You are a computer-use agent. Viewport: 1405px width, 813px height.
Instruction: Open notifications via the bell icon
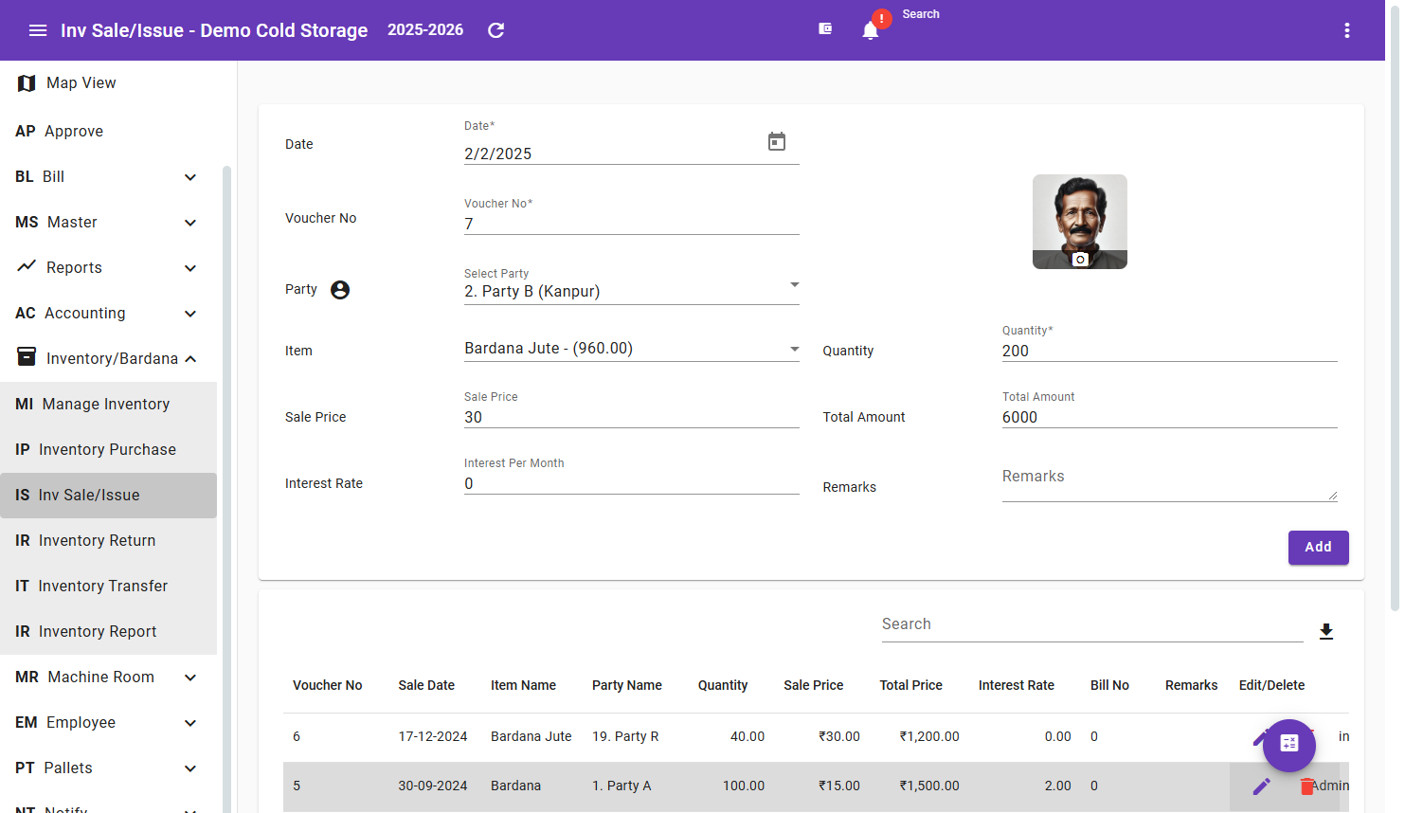tap(870, 29)
